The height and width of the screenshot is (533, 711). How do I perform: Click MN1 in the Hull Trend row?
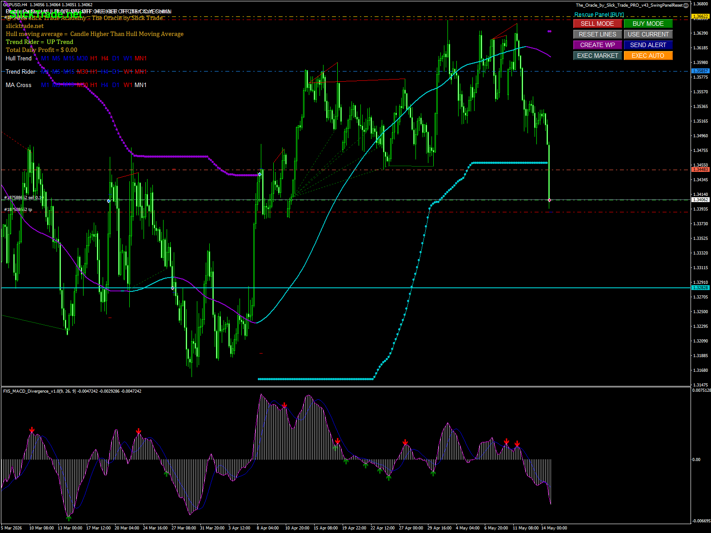[x=141, y=58]
